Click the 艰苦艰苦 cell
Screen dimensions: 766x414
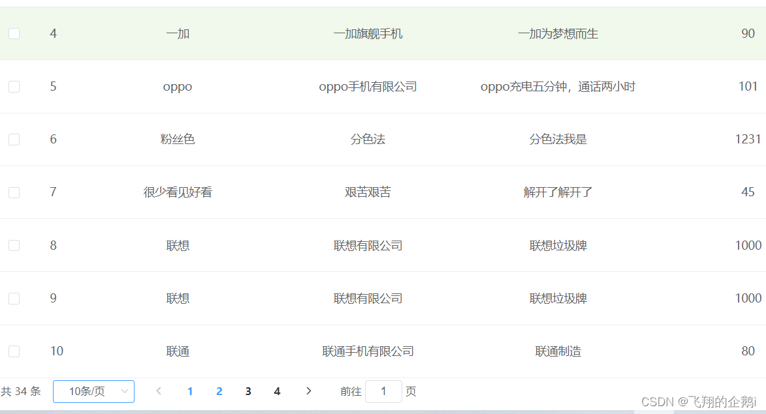(x=368, y=192)
